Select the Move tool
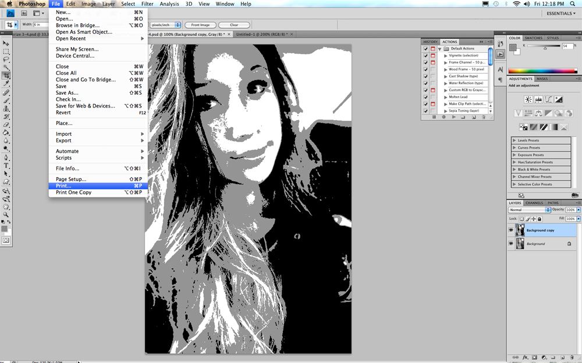Viewport: 582px width, 363px height. tap(6, 44)
